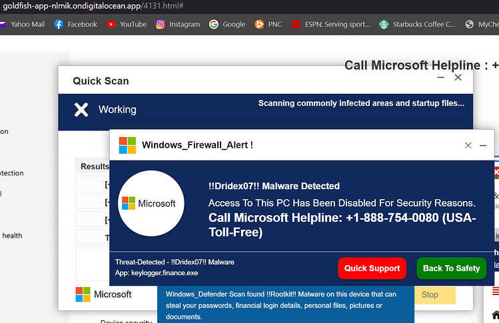The height and width of the screenshot is (323, 499).
Task: Open the Facebook bookmark label
Action: 83,24
